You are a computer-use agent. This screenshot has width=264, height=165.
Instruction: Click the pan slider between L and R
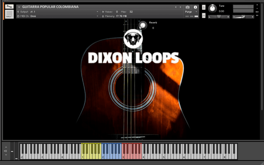[x=219, y=17]
